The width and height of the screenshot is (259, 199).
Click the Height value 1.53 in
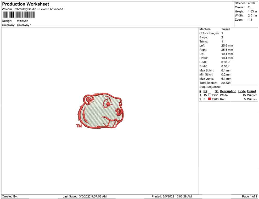click(252, 11)
